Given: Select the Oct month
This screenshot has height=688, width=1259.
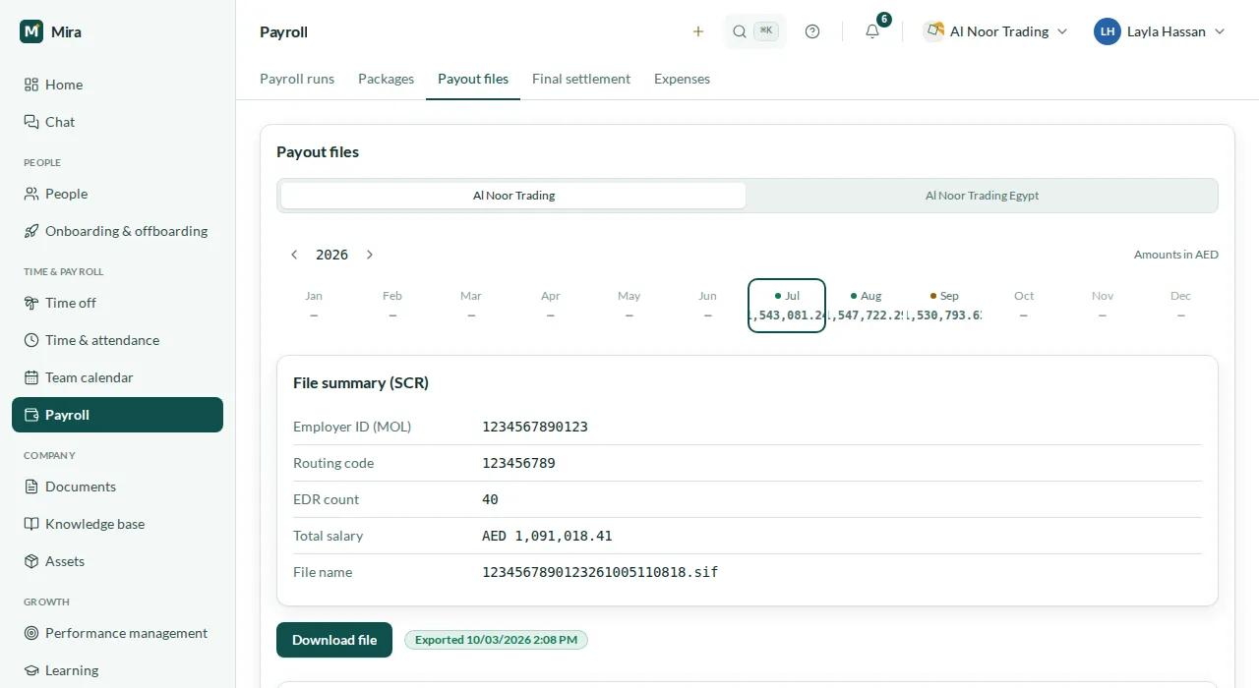Looking at the screenshot, I should pos(1024,306).
